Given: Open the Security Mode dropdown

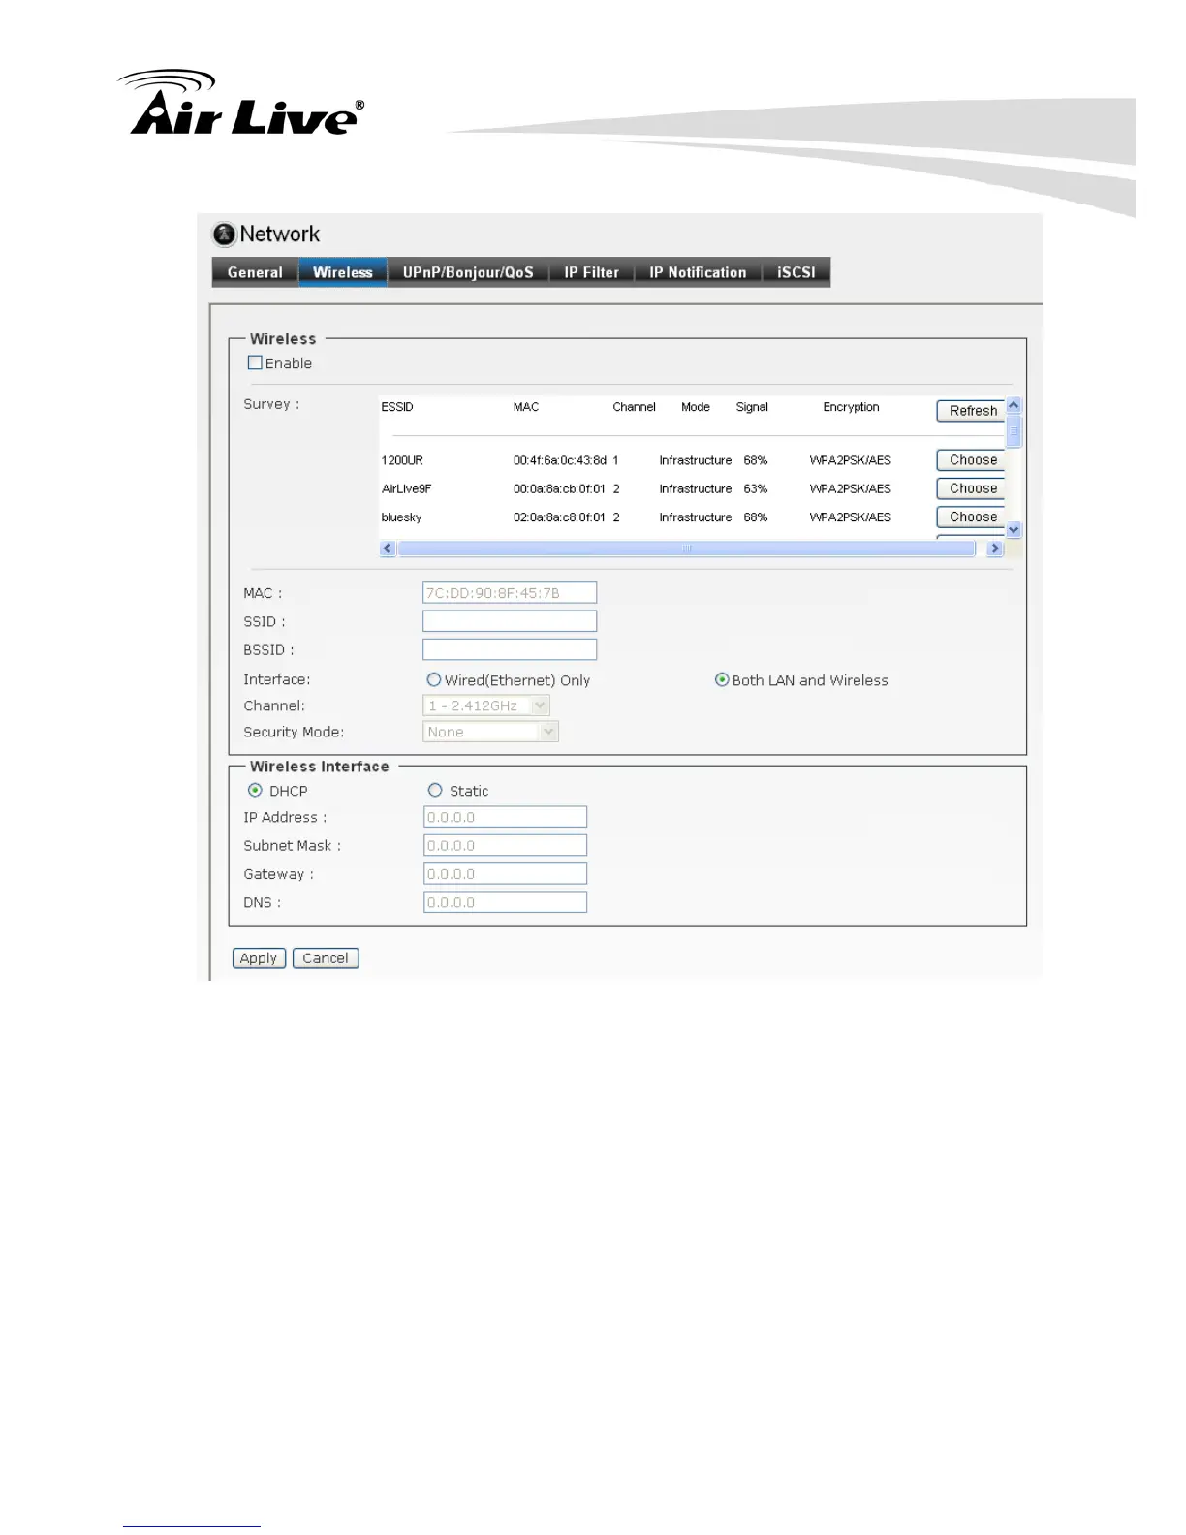Looking at the screenshot, I should pyautogui.click(x=491, y=732).
